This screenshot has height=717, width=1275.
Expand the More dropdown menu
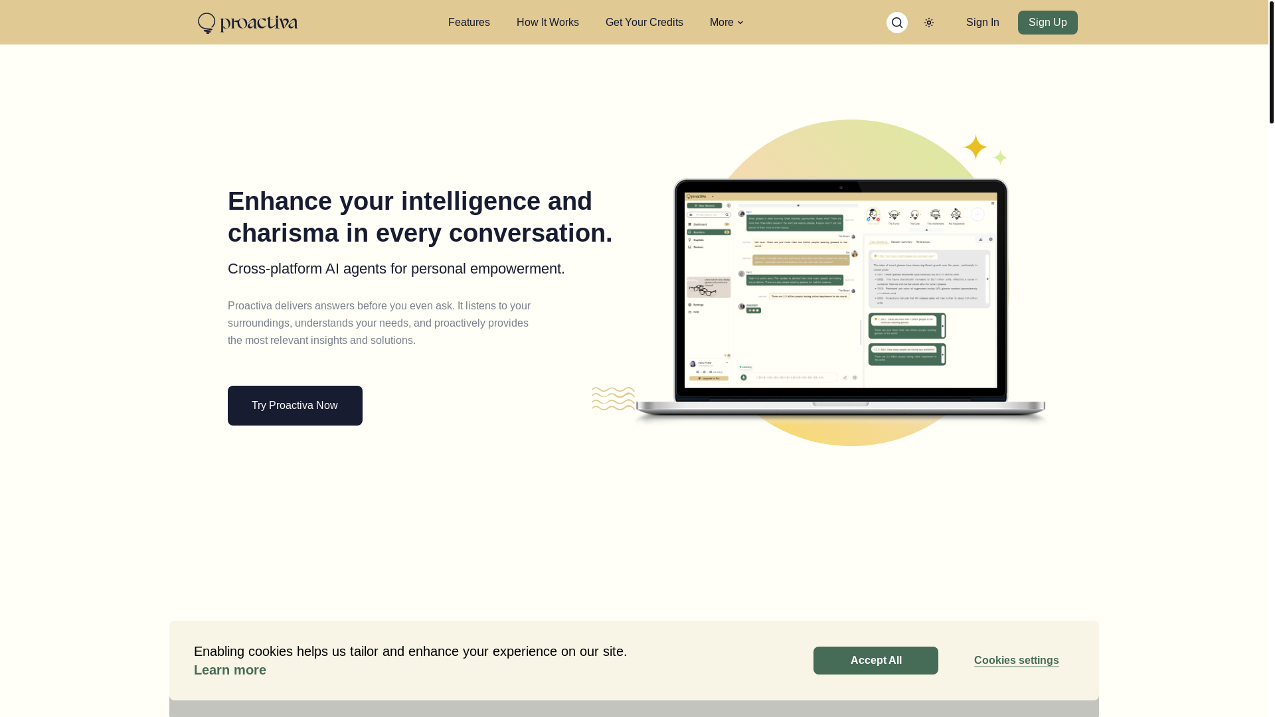[726, 23]
